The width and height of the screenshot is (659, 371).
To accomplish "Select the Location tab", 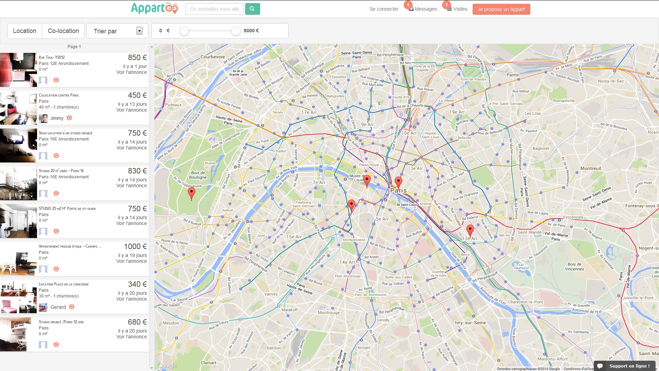I will click(x=25, y=31).
